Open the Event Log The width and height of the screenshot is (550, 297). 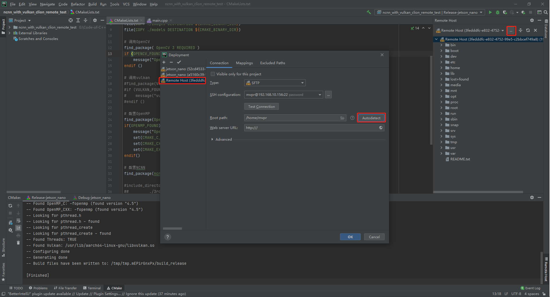[x=530, y=288]
